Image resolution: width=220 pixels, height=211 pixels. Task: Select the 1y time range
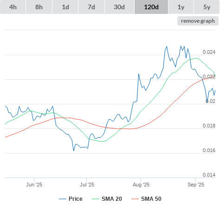181,7
